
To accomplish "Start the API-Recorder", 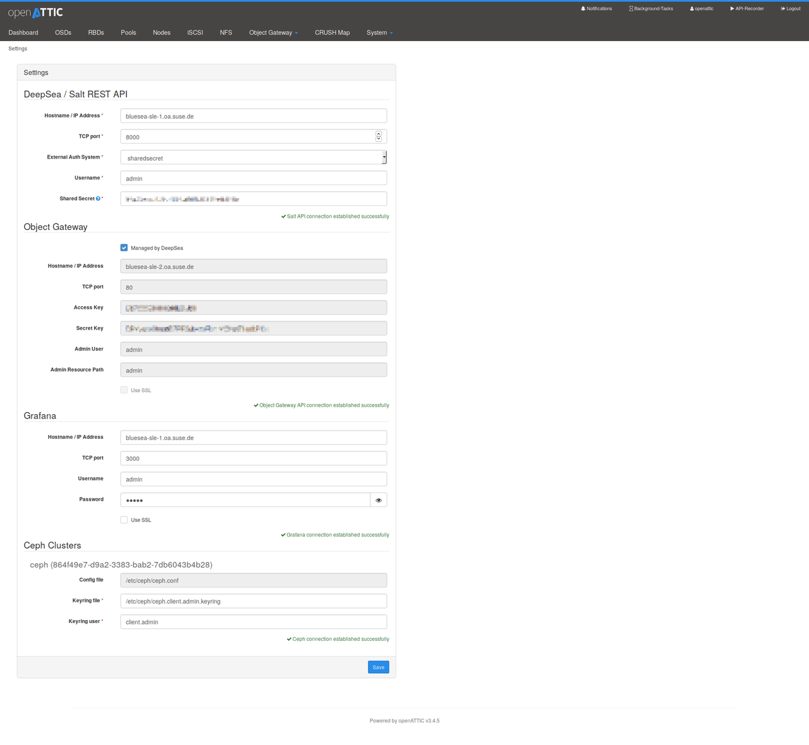I will 747,9.
